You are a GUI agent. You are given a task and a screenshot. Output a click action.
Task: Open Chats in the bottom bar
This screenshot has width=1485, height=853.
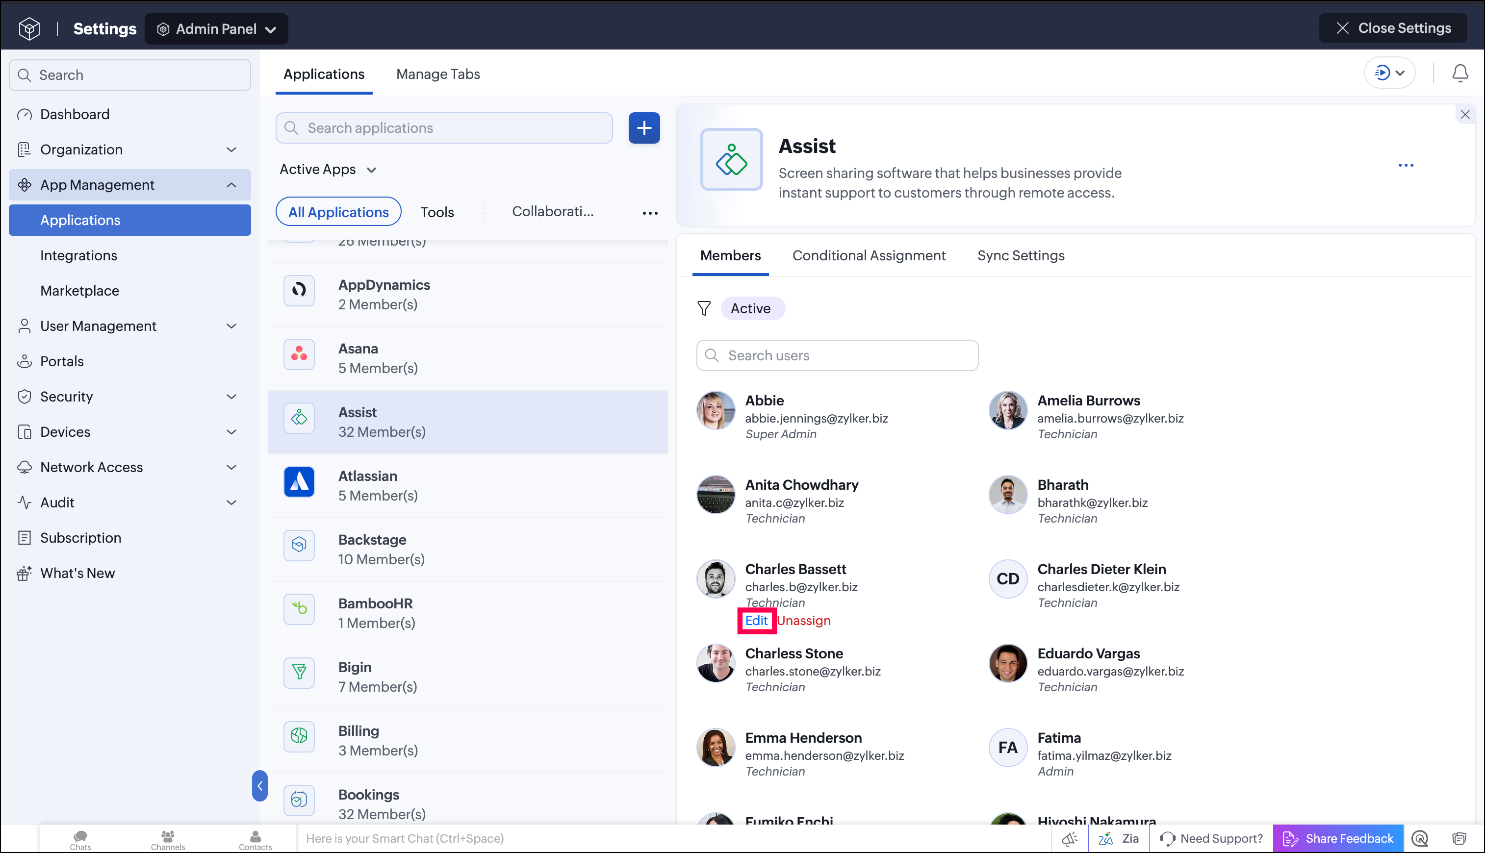[80, 840]
